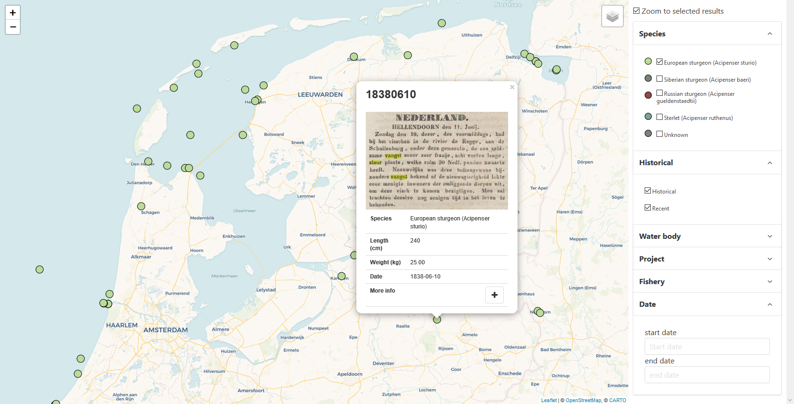
Task: Click the marker below the popup near Raalte
Action: coord(437,320)
